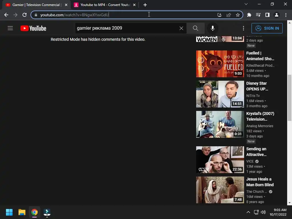The image size is (292, 219).
Task: Open Krystal's (2007) Television thumbnail
Action: [220, 124]
